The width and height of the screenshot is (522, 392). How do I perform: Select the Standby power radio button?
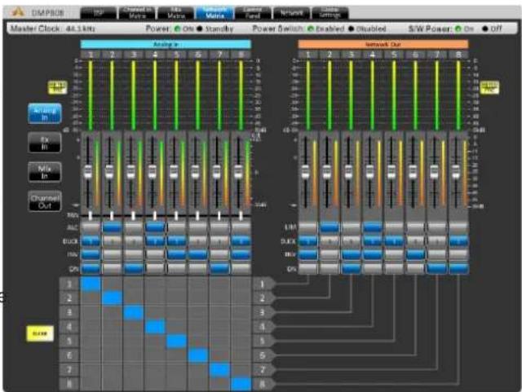click(x=199, y=29)
